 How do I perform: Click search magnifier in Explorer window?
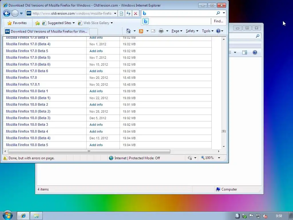point(258,36)
